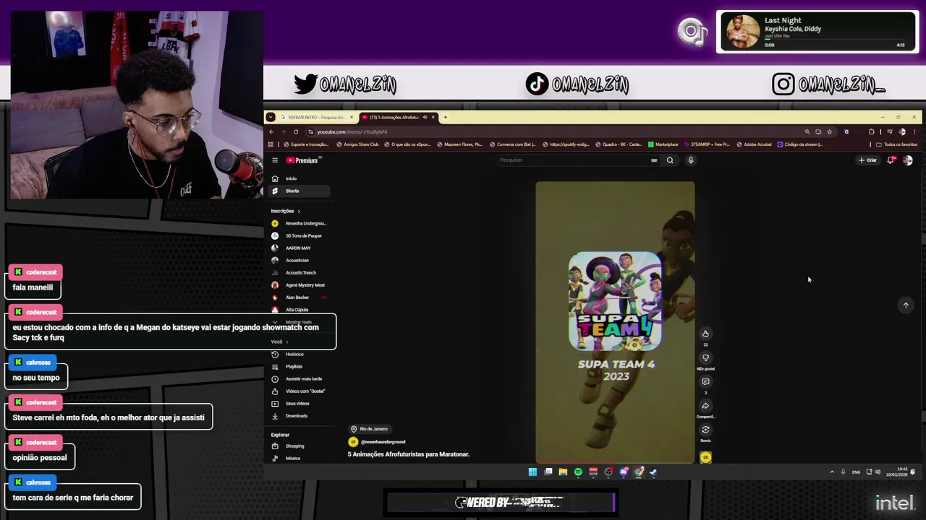The image size is (926, 520).
Task: Expand Mostrar mais subscriptions
Action: click(x=299, y=321)
